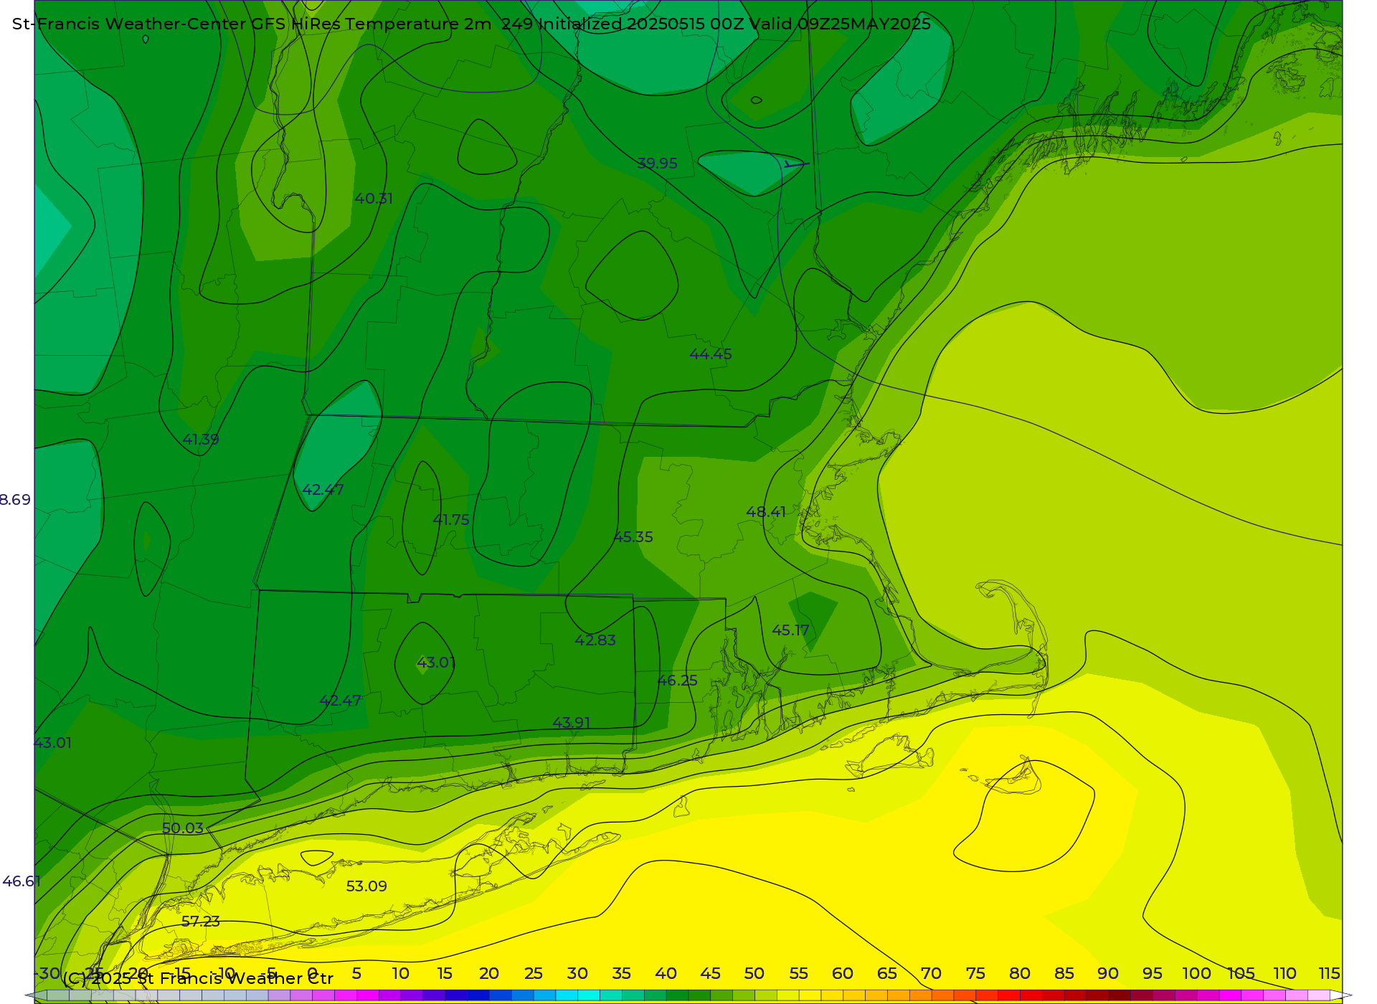Click the 85 label on the color scale
Image resolution: width=1377 pixels, height=1004 pixels.
[1064, 973]
